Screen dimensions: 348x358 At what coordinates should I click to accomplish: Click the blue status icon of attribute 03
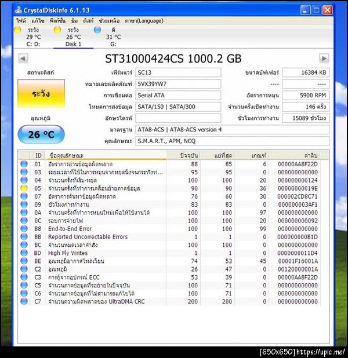[x=24, y=172]
